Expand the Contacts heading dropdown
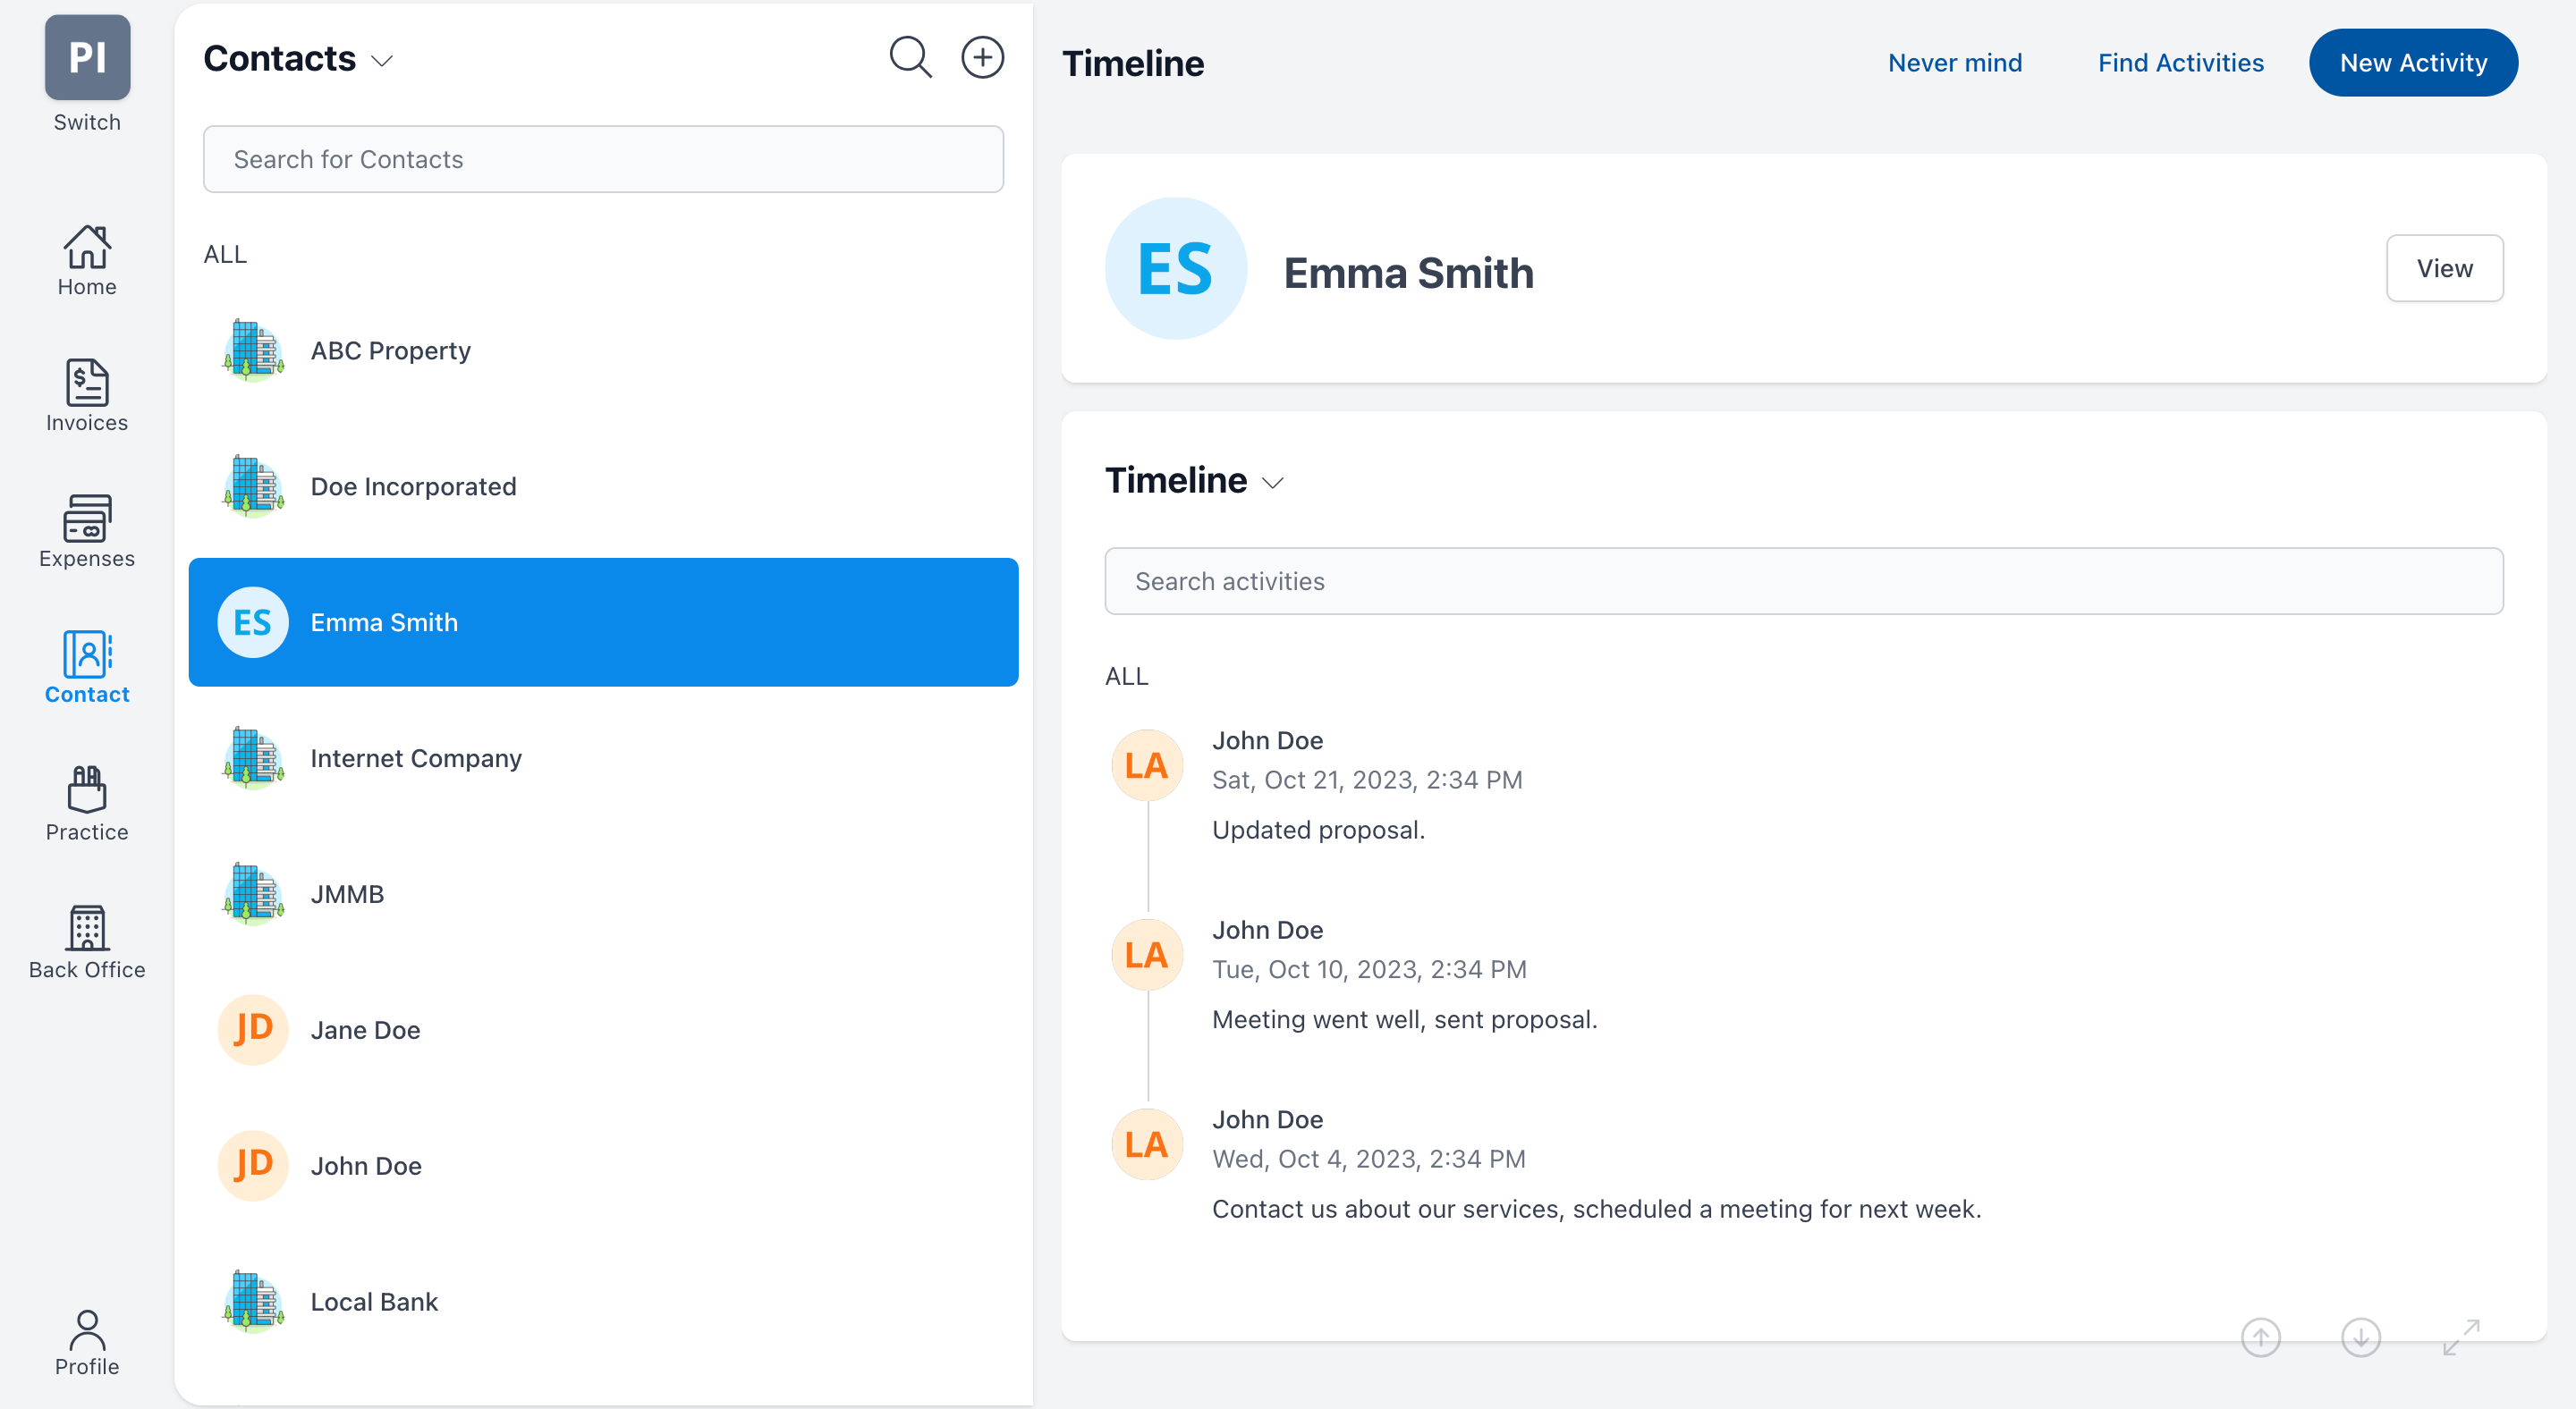 coord(382,61)
